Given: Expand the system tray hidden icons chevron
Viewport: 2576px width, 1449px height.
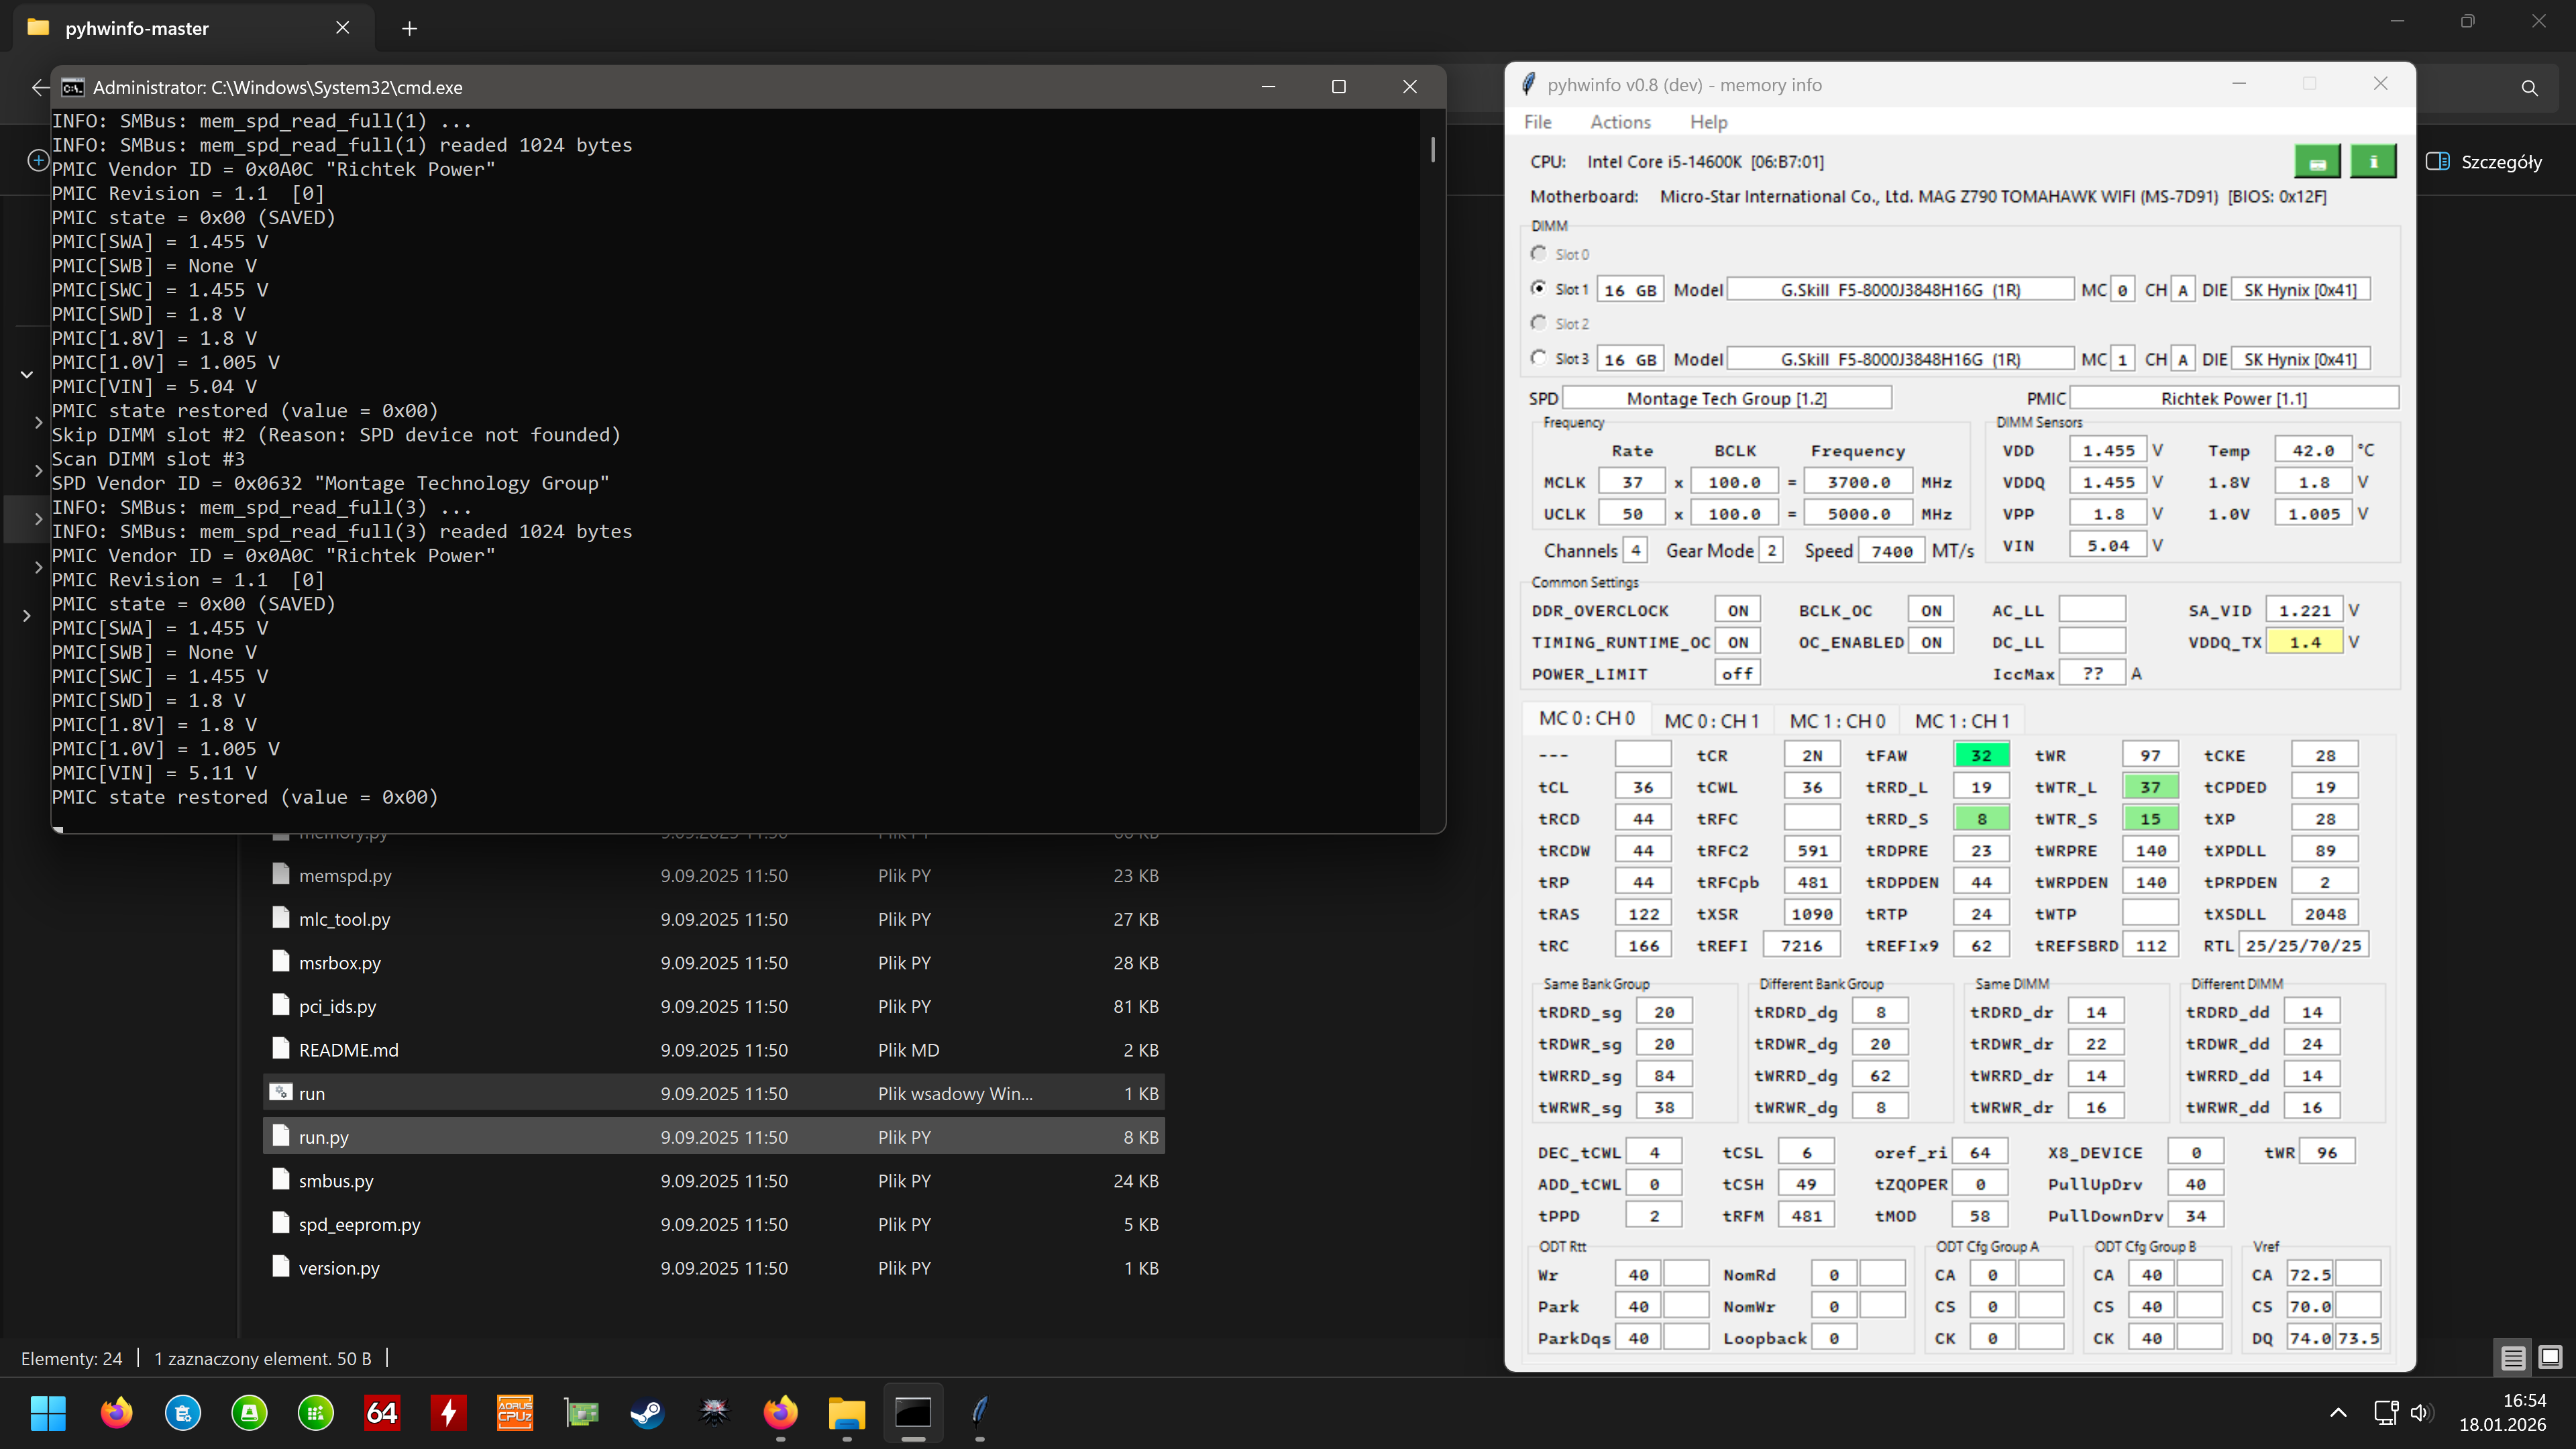Looking at the screenshot, I should point(2338,1412).
